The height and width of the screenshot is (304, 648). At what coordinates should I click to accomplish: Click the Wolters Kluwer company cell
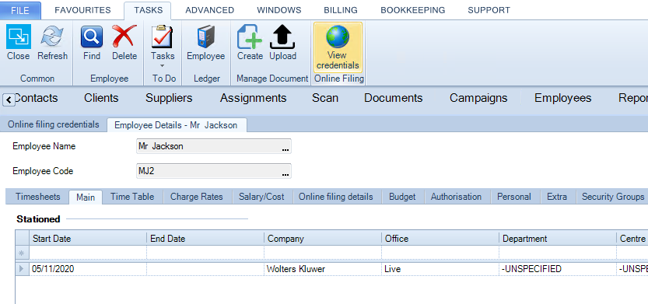323,269
